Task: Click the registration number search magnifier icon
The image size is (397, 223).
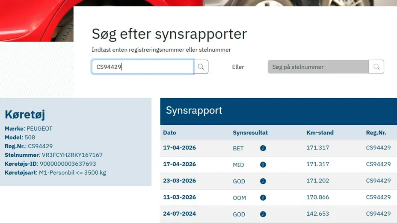Action: click(201, 67)
